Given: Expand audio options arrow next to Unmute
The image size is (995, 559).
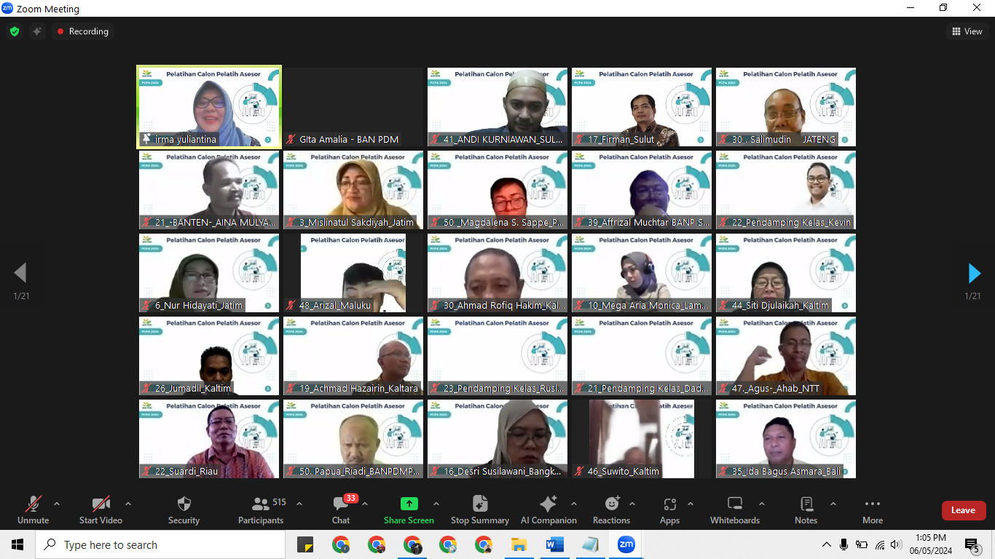Looking at the screenshot, I should pyautogui.click(x=57, y=504).
